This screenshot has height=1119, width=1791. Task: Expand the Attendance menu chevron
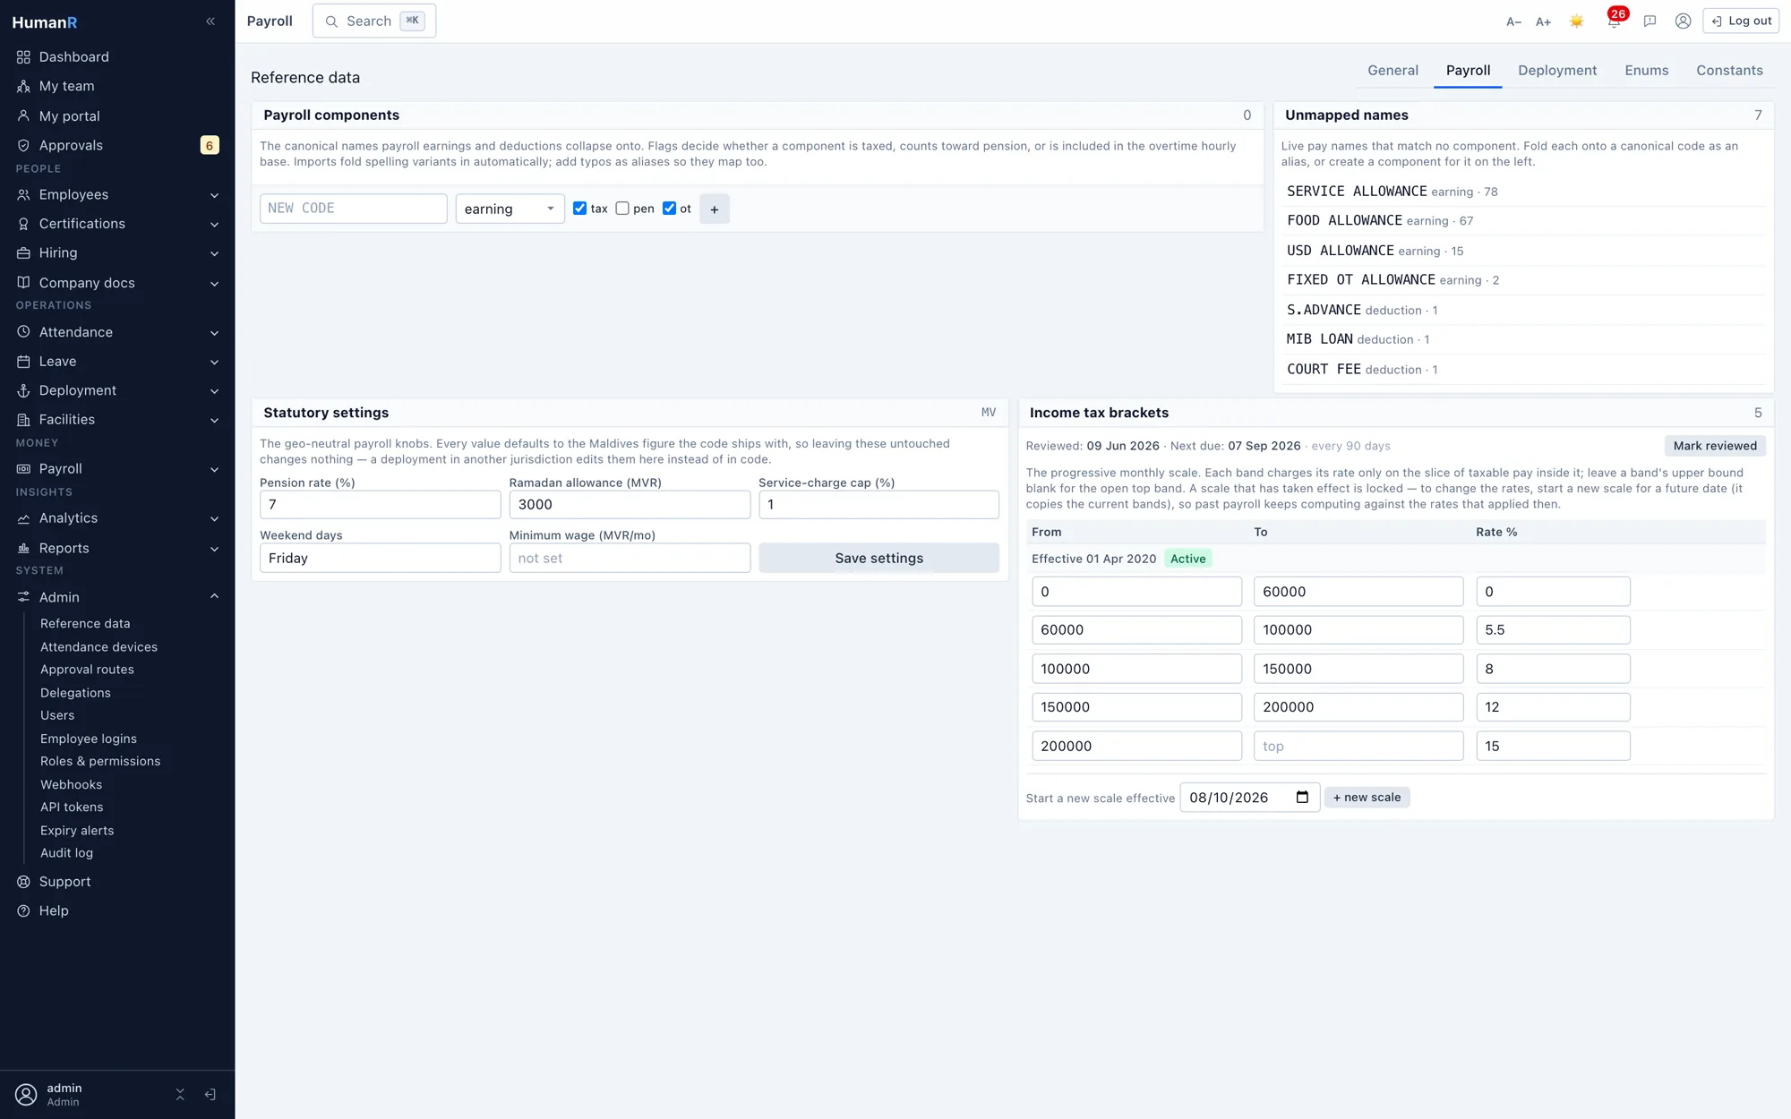[x=215, y=333]
